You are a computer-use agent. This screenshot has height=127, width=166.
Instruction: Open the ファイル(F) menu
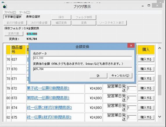[10, 12]
